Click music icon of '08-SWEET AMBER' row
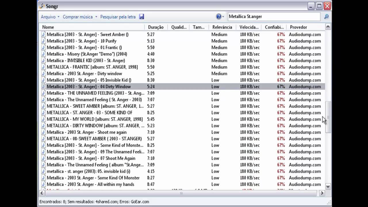368x207 pixels. 43,139
